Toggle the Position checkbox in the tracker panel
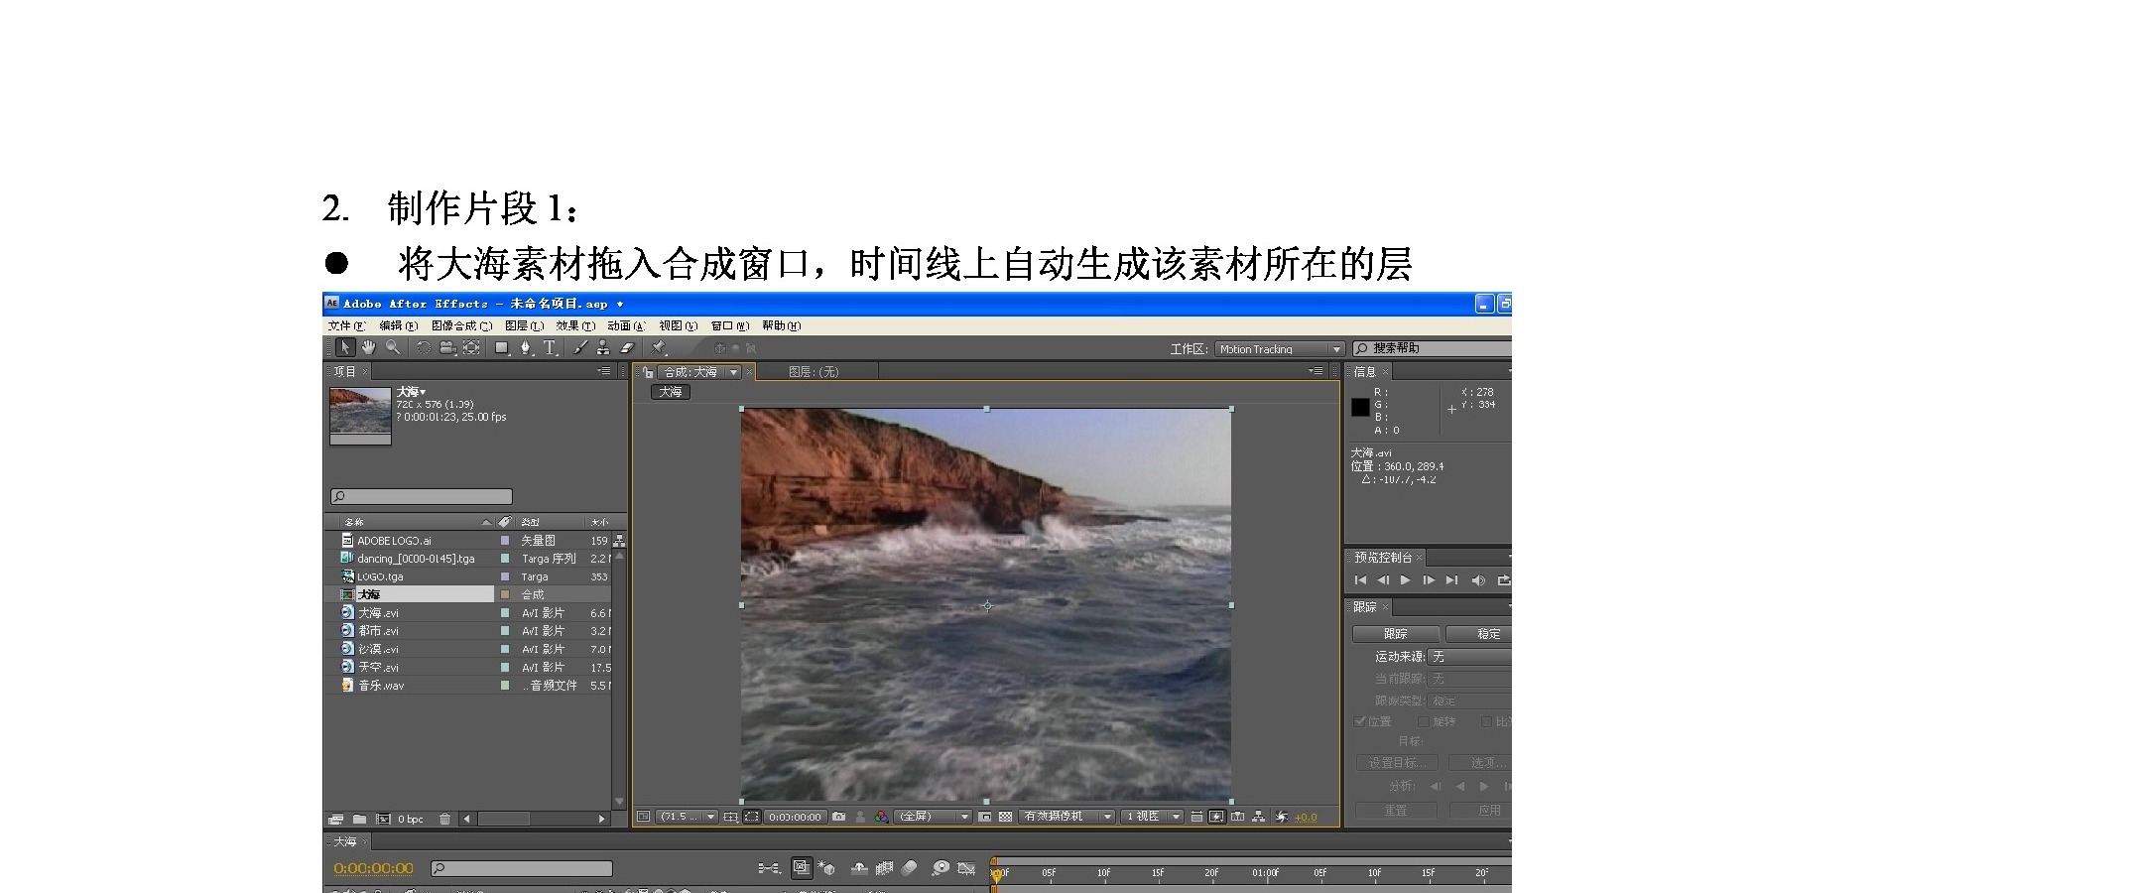 click(1361, 721)
